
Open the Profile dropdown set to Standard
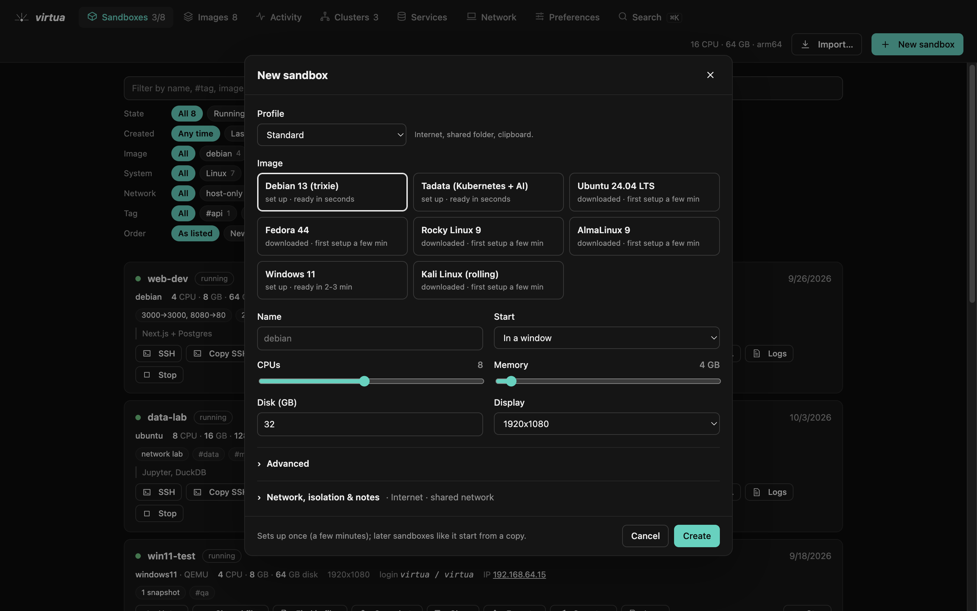point(331,134)
